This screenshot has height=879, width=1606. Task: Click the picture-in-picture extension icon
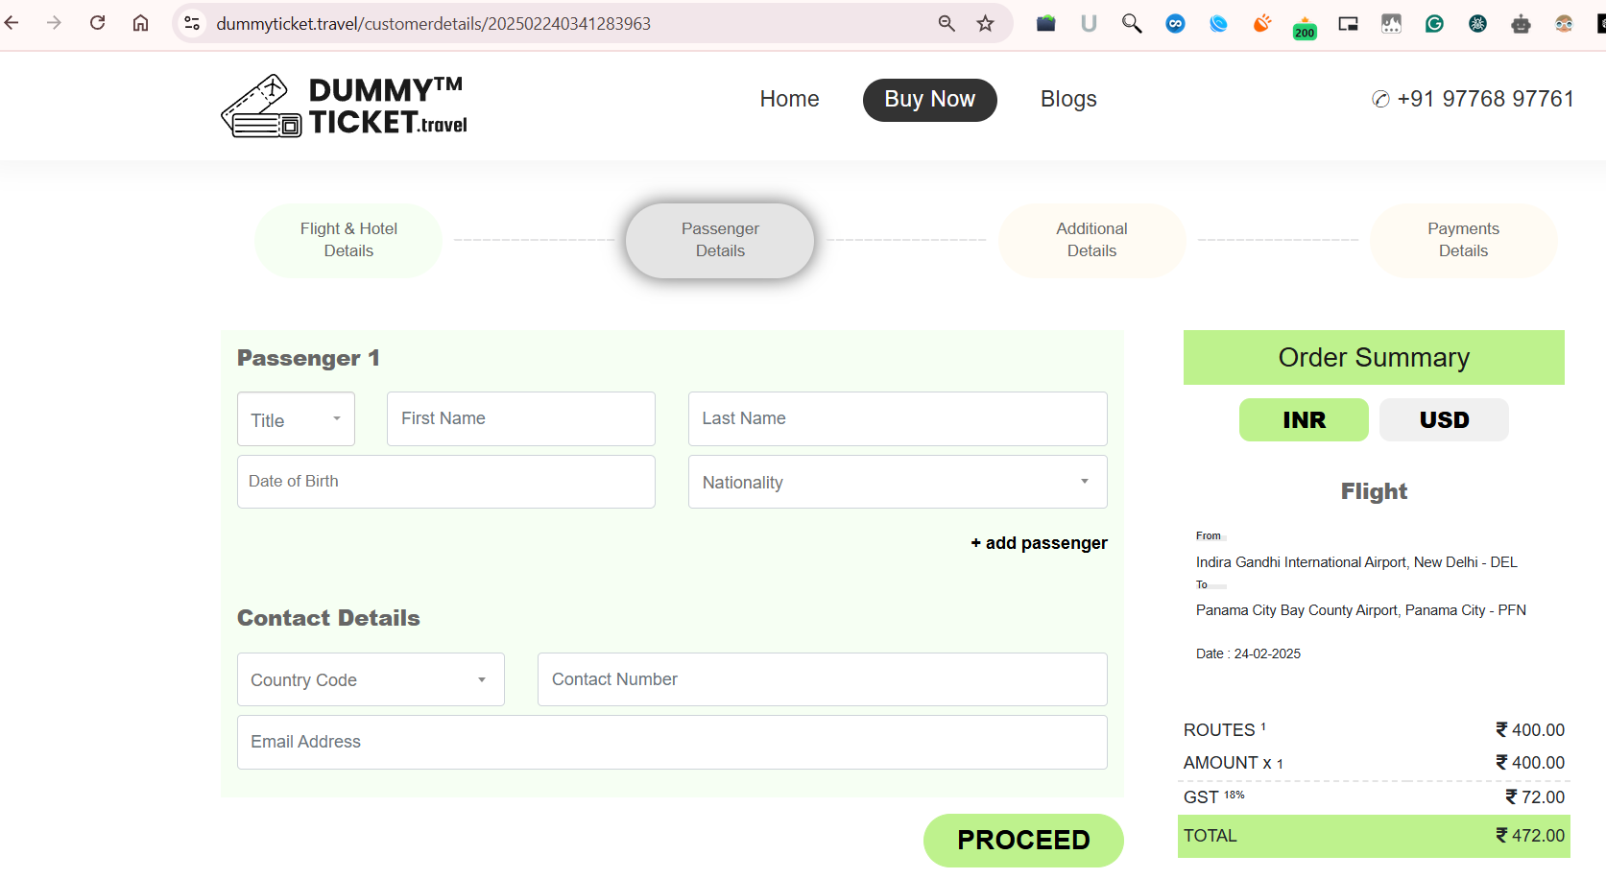(x=1348, y=23)
